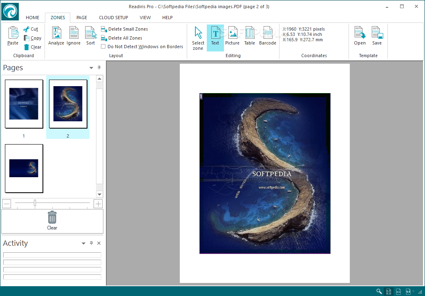
Task: Choose the Table zone tool
Action: click(x=250, y=36)
